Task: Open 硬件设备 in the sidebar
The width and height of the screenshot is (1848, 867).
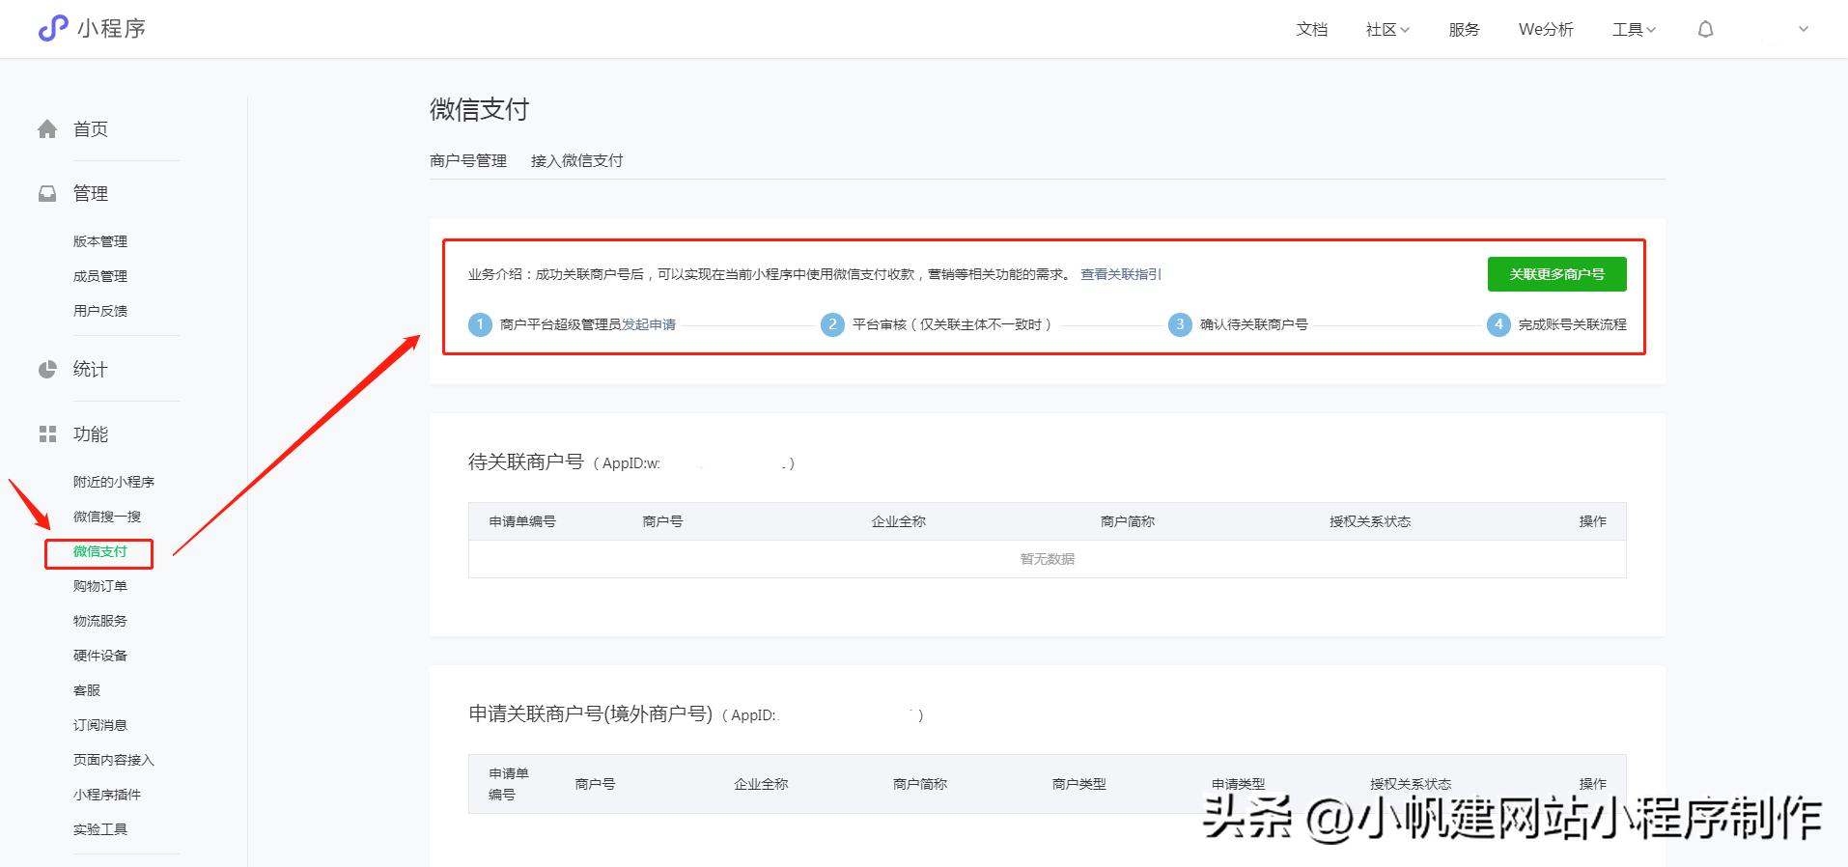Action: (x=100, y=656)
